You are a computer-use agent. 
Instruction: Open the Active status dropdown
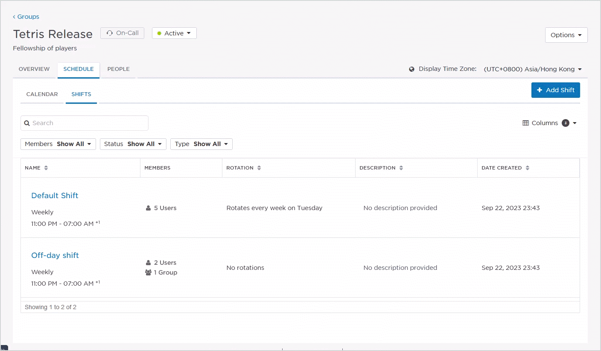[x=174, y=33]
